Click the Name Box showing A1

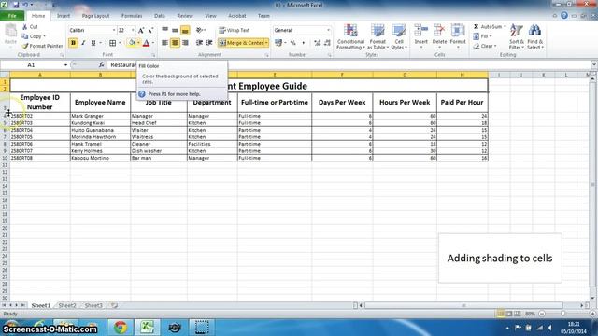(x=31, y=65)
